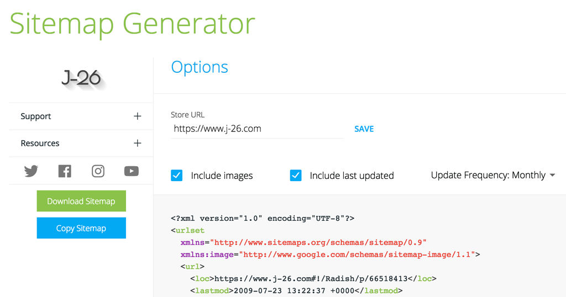
Task: Click the Options section heading
Action: [200, 67]
